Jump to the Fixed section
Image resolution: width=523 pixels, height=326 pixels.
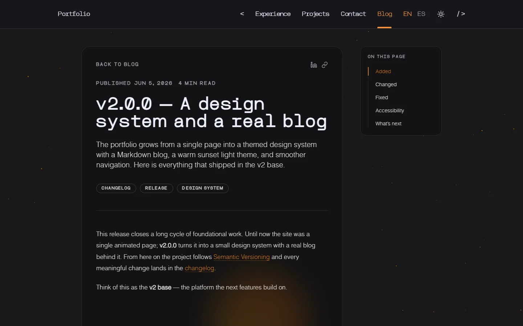click(x=382, y=97)
